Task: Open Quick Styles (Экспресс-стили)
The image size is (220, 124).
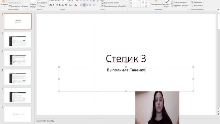Action: [166, 4]
